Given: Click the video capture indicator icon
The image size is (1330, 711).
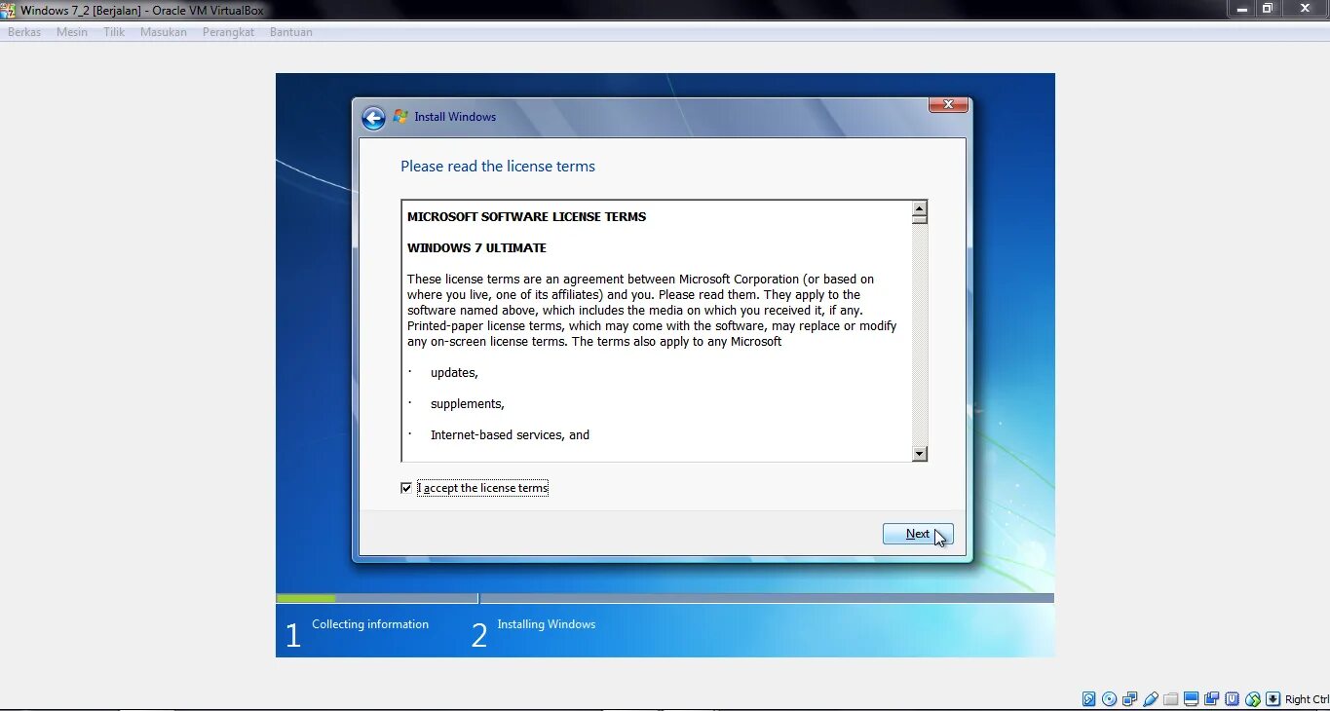Looking at the screenshot, I should pos(1211,699).
